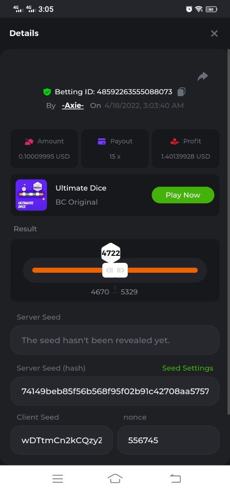Tap the Amount card icon

[x=29, y=141]
